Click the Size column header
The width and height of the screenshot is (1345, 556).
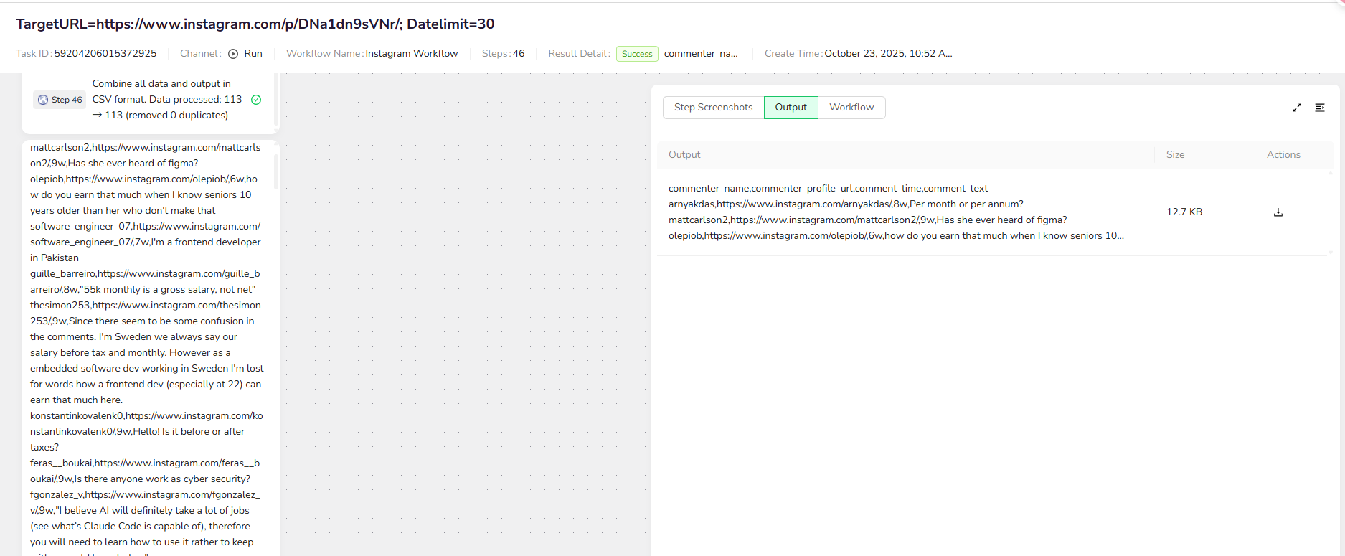pyautogui.click(x=1175, y=155)
